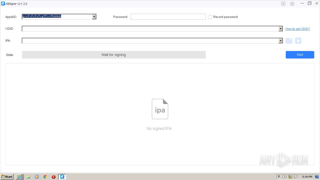Open the network tray icon
The width and height of the screenshot is (320, 180).
click(x=290, y=177)
